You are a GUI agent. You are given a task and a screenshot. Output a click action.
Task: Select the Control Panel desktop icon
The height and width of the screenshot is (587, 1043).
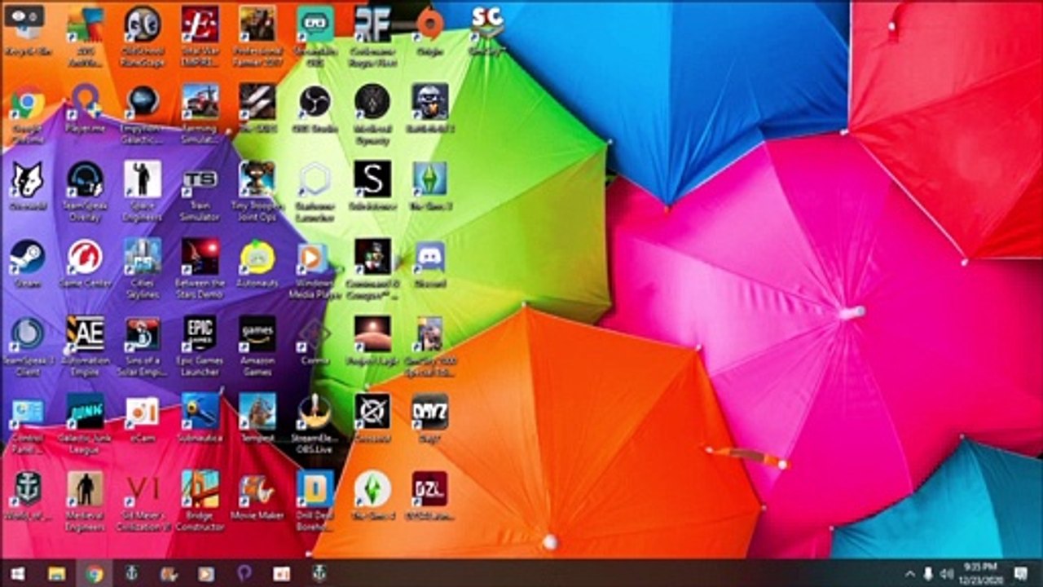tap(28, 424)
